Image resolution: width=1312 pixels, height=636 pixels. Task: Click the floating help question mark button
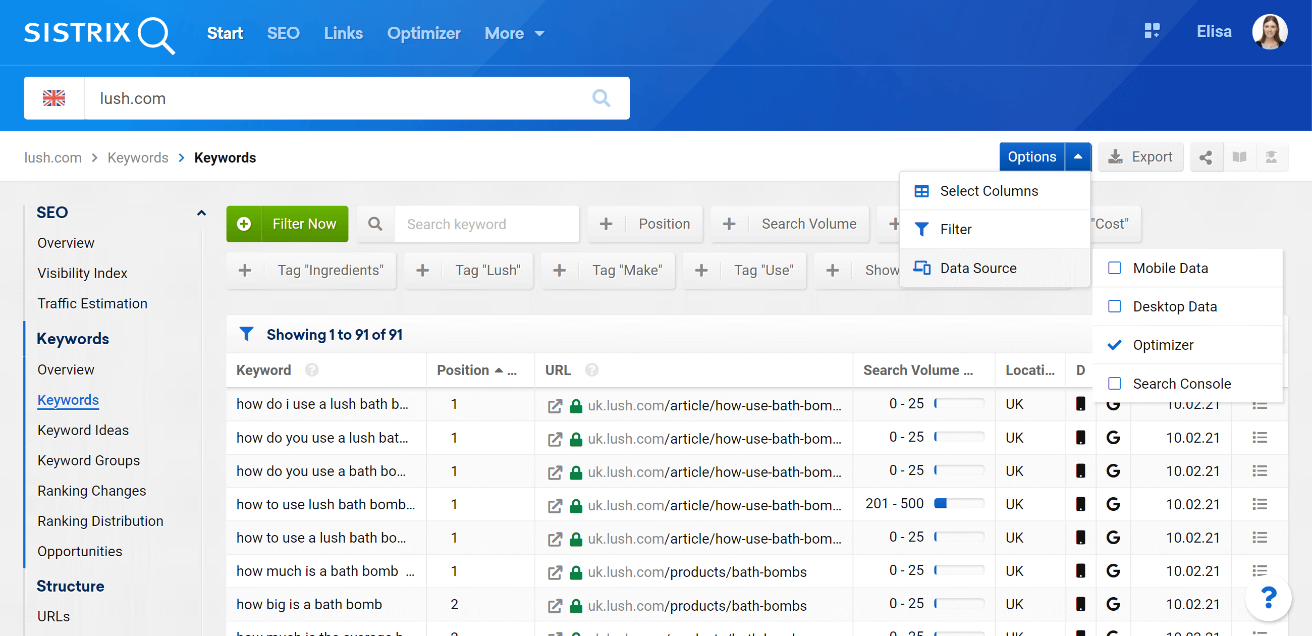[x=1269, y=597]
